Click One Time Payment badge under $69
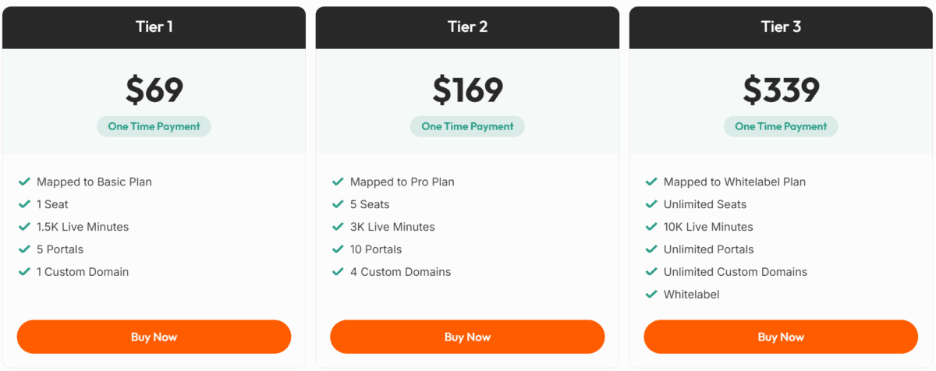The width and height of the screenshot is (936, 371). 154,126
